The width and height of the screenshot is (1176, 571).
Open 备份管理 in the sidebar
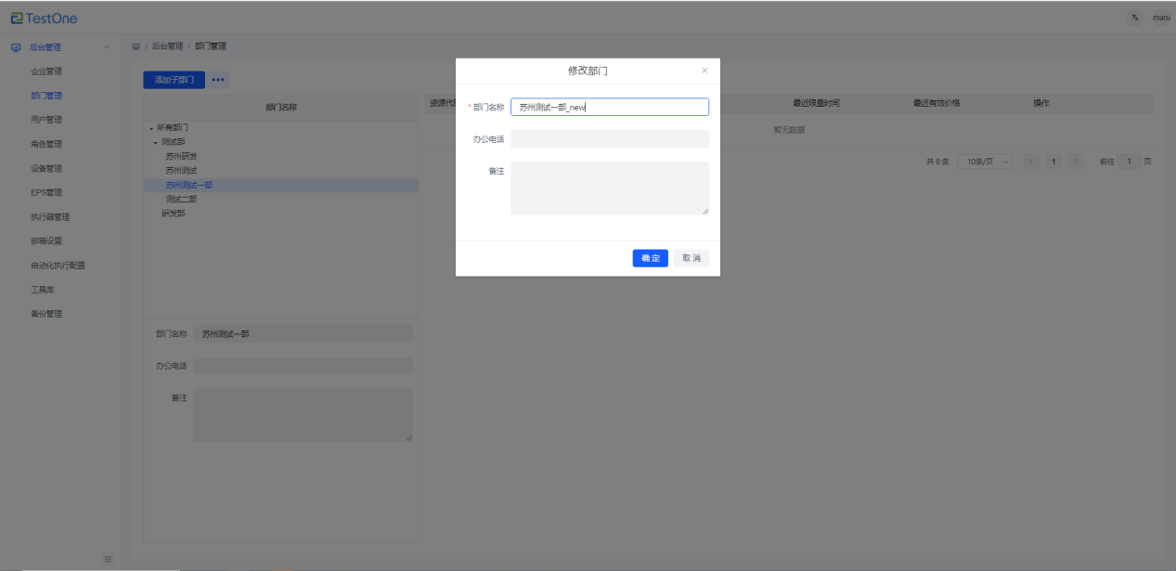(x=46, y=314)
